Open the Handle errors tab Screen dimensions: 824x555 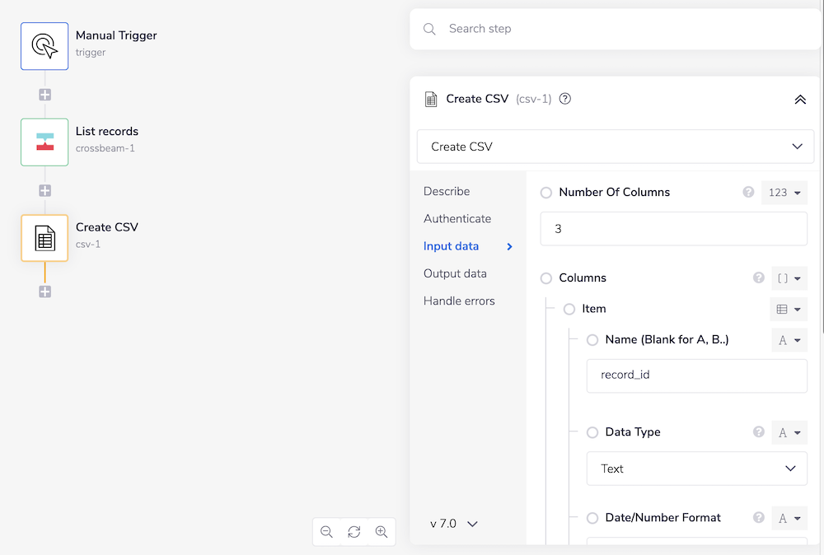point(459,301)
